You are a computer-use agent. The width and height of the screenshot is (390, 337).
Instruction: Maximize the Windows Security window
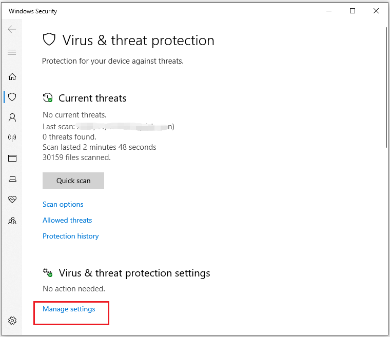[353, 11]
